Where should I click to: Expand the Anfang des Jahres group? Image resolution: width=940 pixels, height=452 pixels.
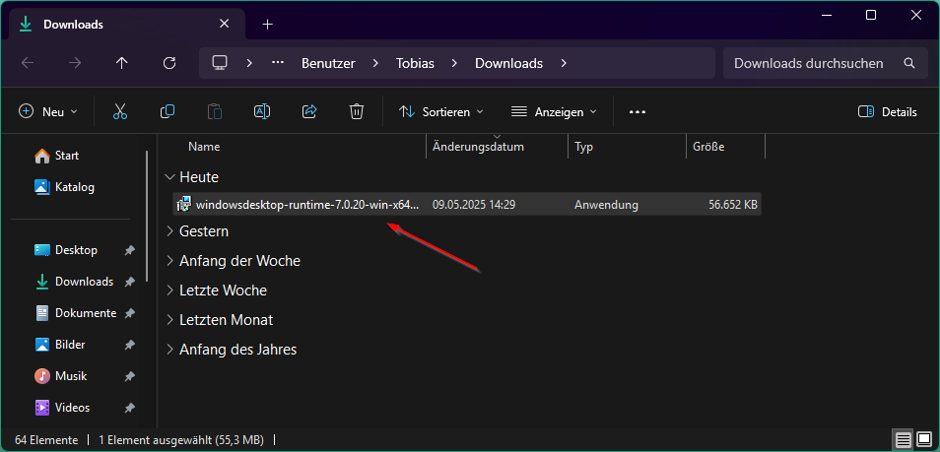coord(170,349)
